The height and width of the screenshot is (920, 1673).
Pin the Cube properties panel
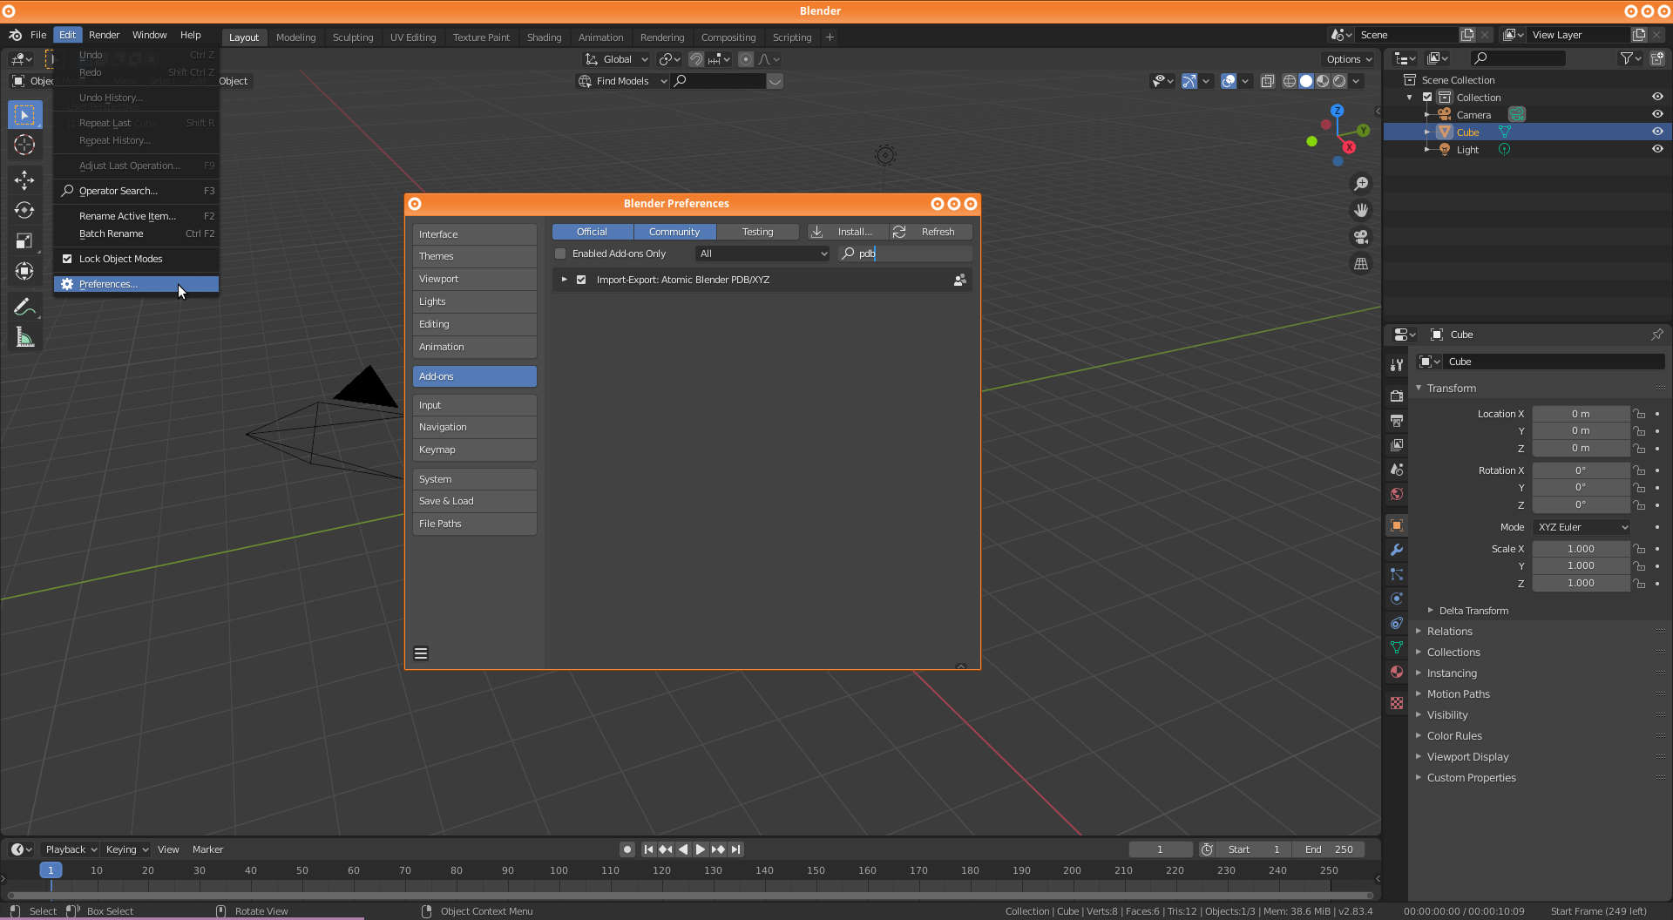click(x=1656, y=335)
